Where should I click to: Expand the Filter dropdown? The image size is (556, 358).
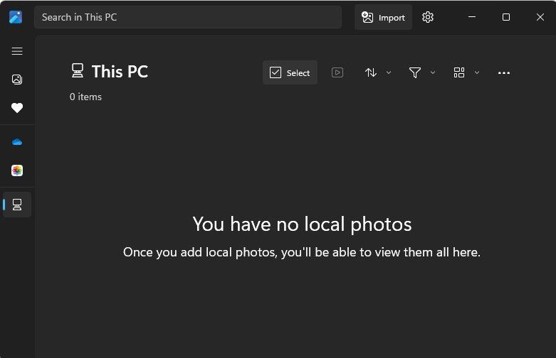pos(422,72)
